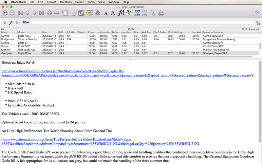Go back in history with the left-arrow circle icon
The height and width of the screenshot is (164, 262).
click(x=5, y=13)
